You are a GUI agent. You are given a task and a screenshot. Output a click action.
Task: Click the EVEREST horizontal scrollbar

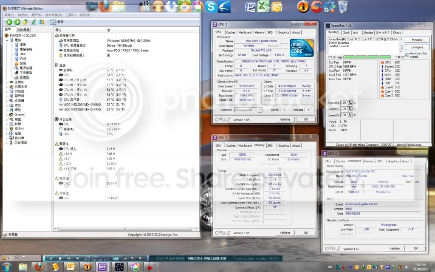[x=125, y=229]
